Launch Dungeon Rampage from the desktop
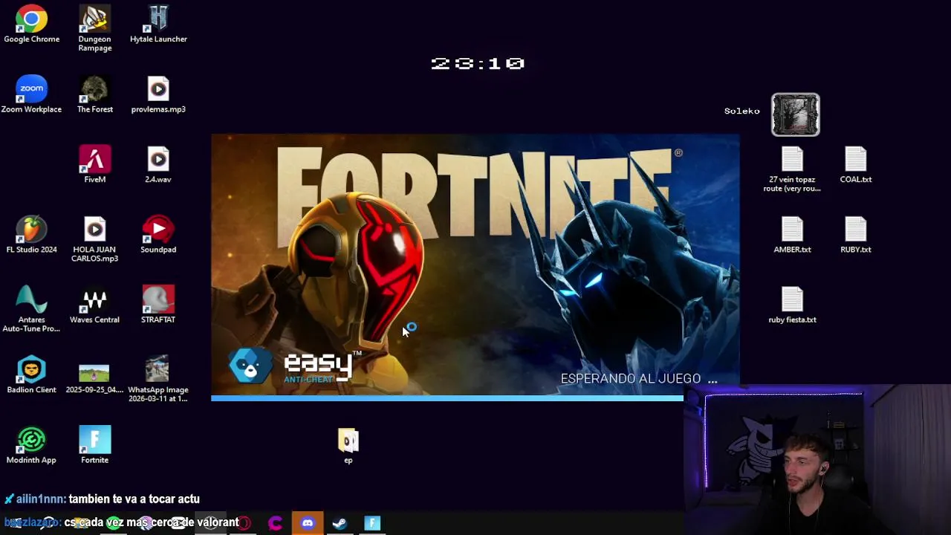 click(95, 29)
